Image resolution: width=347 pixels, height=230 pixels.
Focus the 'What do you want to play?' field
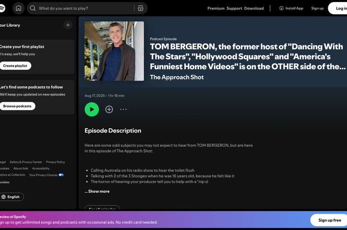pyautogui.click(x=85, y=9)
